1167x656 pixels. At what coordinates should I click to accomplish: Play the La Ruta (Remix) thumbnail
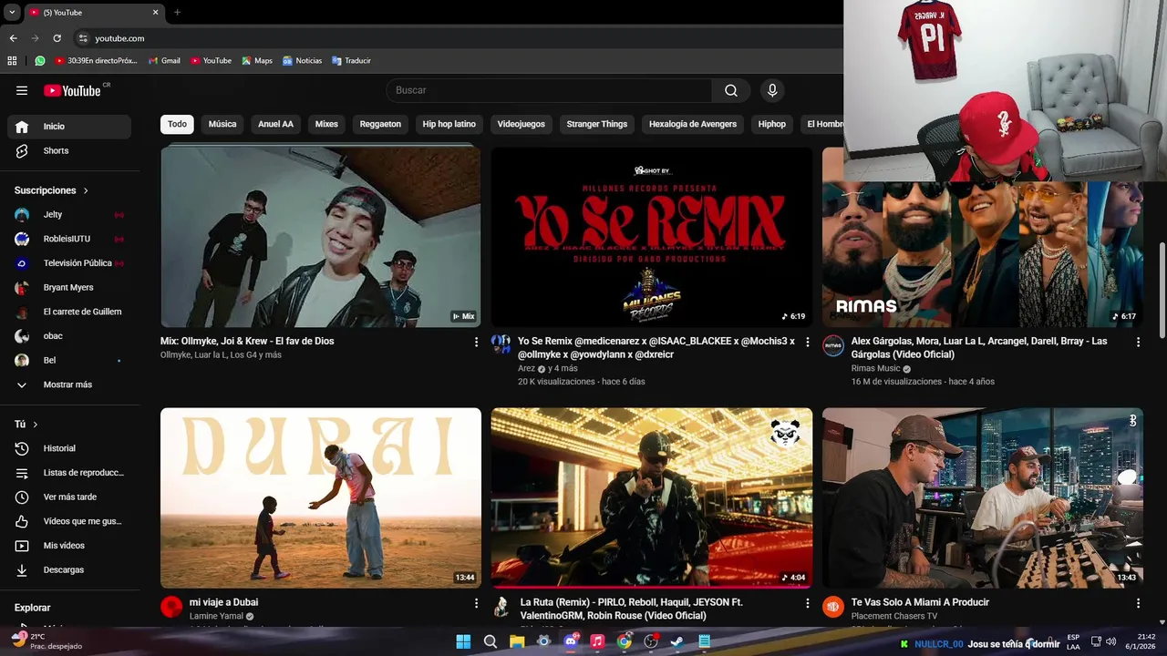[x=652, y=497]
